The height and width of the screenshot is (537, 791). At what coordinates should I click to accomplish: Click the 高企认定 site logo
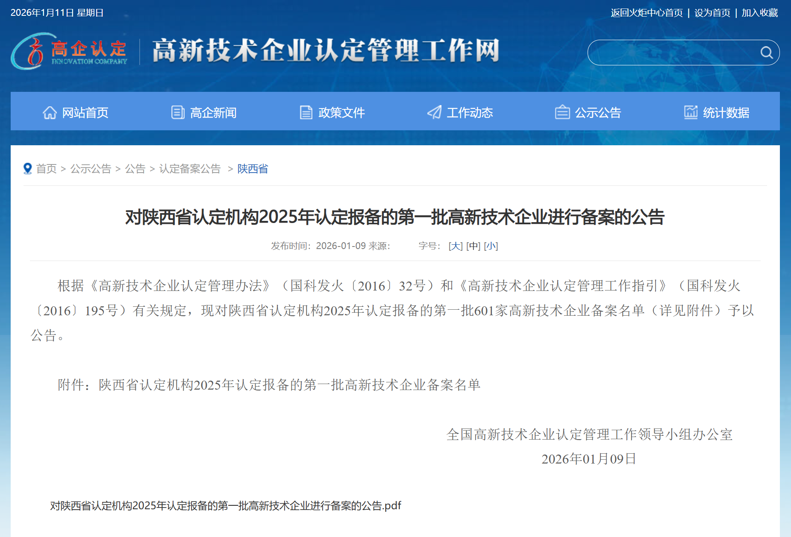coord(69,52)
